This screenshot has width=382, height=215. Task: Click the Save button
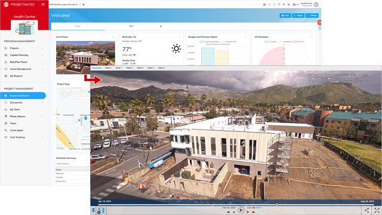(x=285, y=16)
